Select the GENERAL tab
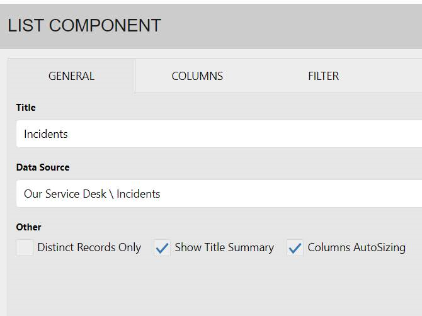 pos(71,76)
